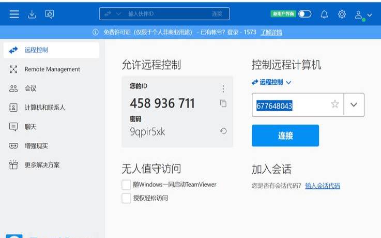The image size is (381, 238).
Task: Click the partner ID field showing 677648043
Action: click(x=289, y=106)
